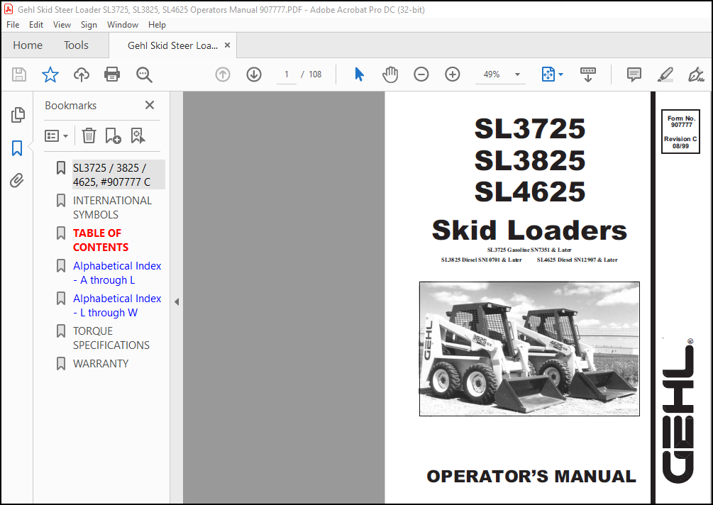The image size is (713, 505).
Task: Add file to starred favorites
Action: click(x=50, y=74)
